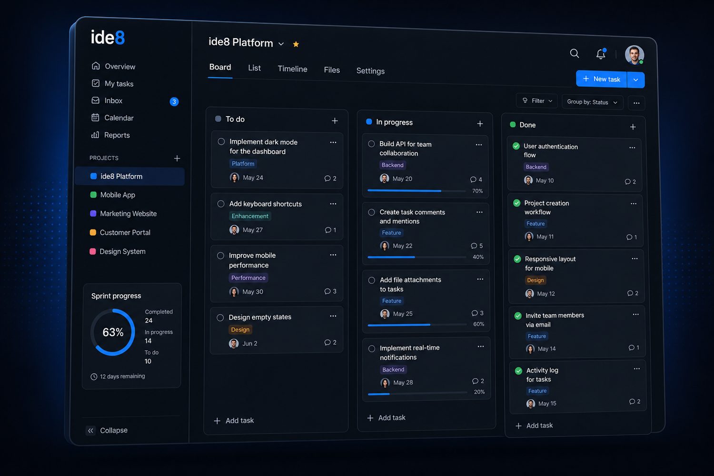Click the New task button
The height and width of the screenshot is (476, 714).
pyautogui.click(x=602, y=79)
